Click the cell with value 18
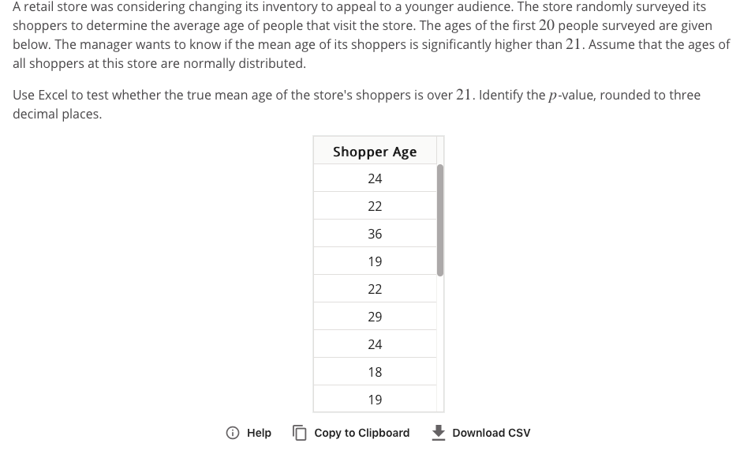The image size is (740, 462). (376, 372)
